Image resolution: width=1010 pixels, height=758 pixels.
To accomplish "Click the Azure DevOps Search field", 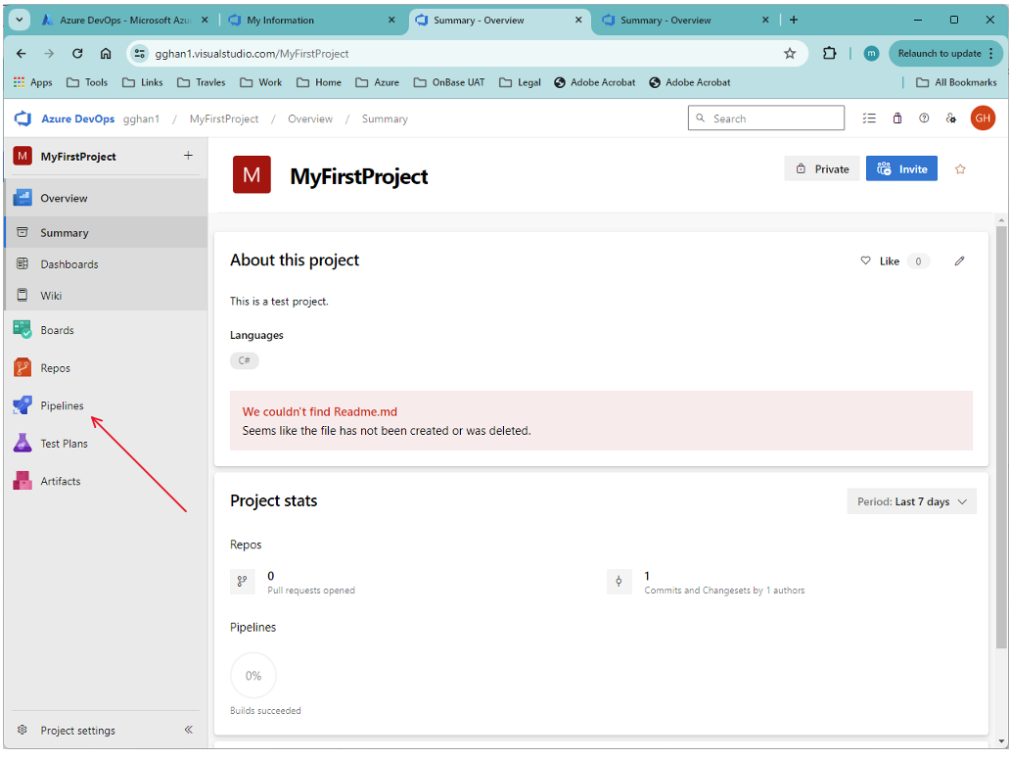I will click(766, 118).
